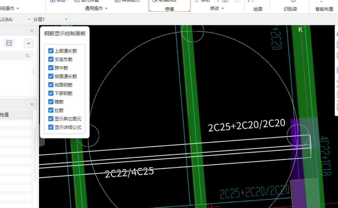The width and height of the screenshot is (338, 208).
Task: Click the axis label K
Action: (300, 30)
